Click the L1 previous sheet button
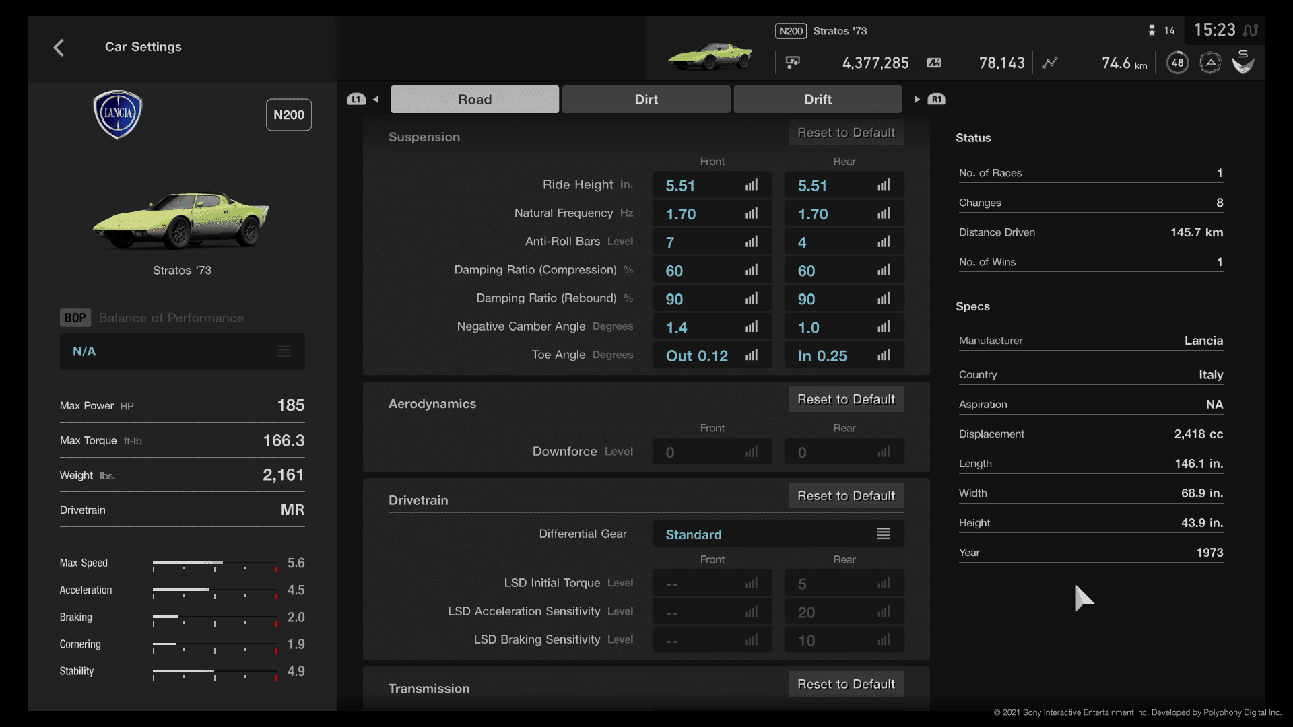Image resolution: width=1293 pixels, height=727 pixels. (x=356, y=100)
